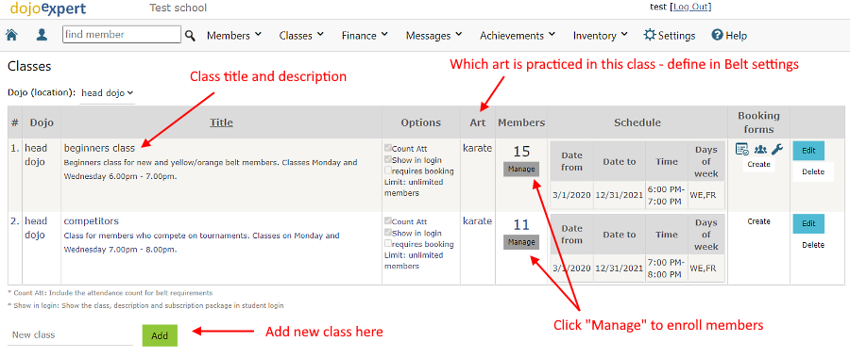Toggle Count Att for beginners class
850x358 pixels.
point(387,148)
